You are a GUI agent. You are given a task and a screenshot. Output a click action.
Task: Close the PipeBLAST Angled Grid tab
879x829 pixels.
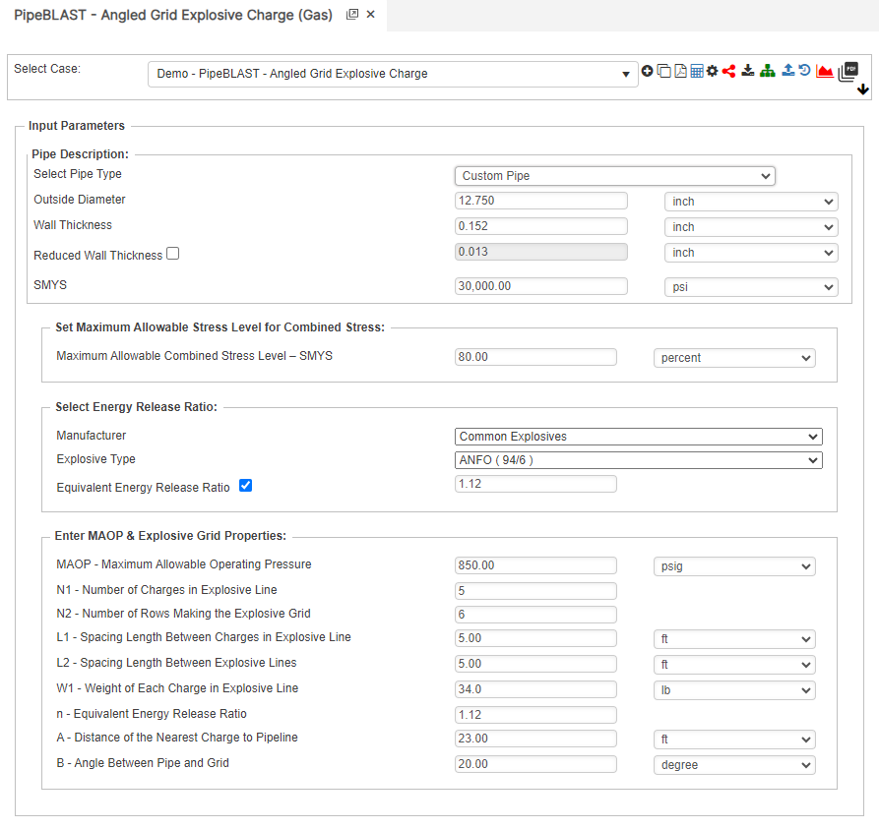[370, 15]
